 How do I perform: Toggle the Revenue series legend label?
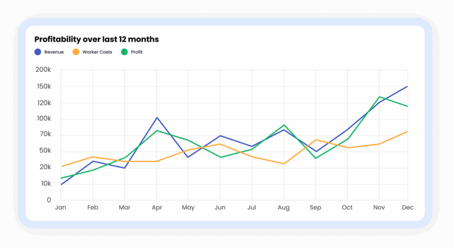coord(54,52)
